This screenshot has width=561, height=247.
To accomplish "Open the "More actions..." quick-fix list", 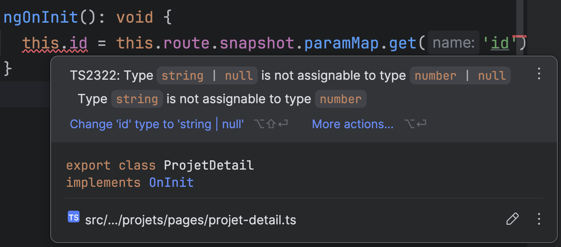I will tap(353, 124).
